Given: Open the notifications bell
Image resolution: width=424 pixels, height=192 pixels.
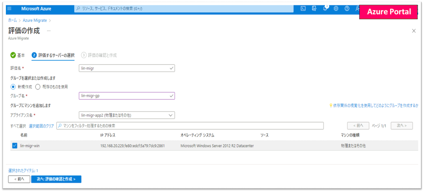Looking at the screenshot, I should tap(325, 8).
